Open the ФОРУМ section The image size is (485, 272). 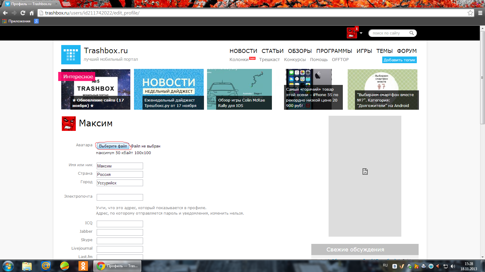click(x=407, y=51)
